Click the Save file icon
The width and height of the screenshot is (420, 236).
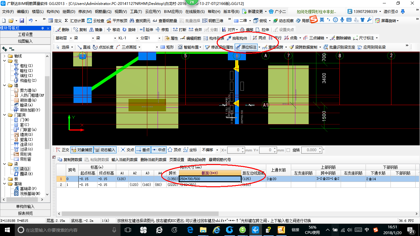22,21
